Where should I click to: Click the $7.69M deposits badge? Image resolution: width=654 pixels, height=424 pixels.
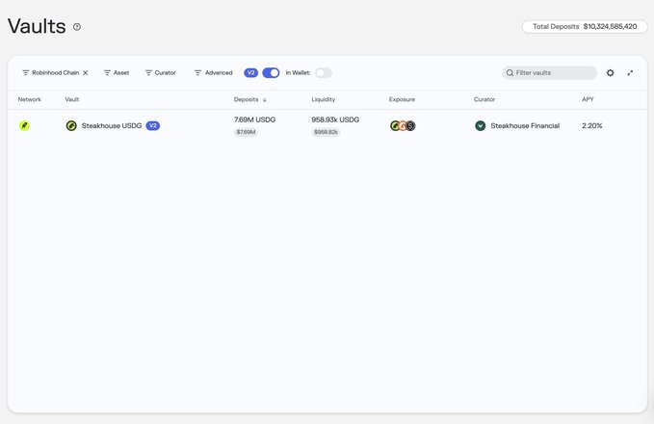tap(246, 132)
